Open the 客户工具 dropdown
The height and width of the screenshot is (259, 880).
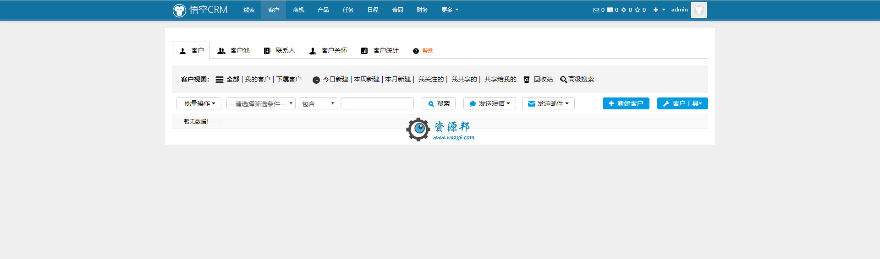click(x=682, y=103)
